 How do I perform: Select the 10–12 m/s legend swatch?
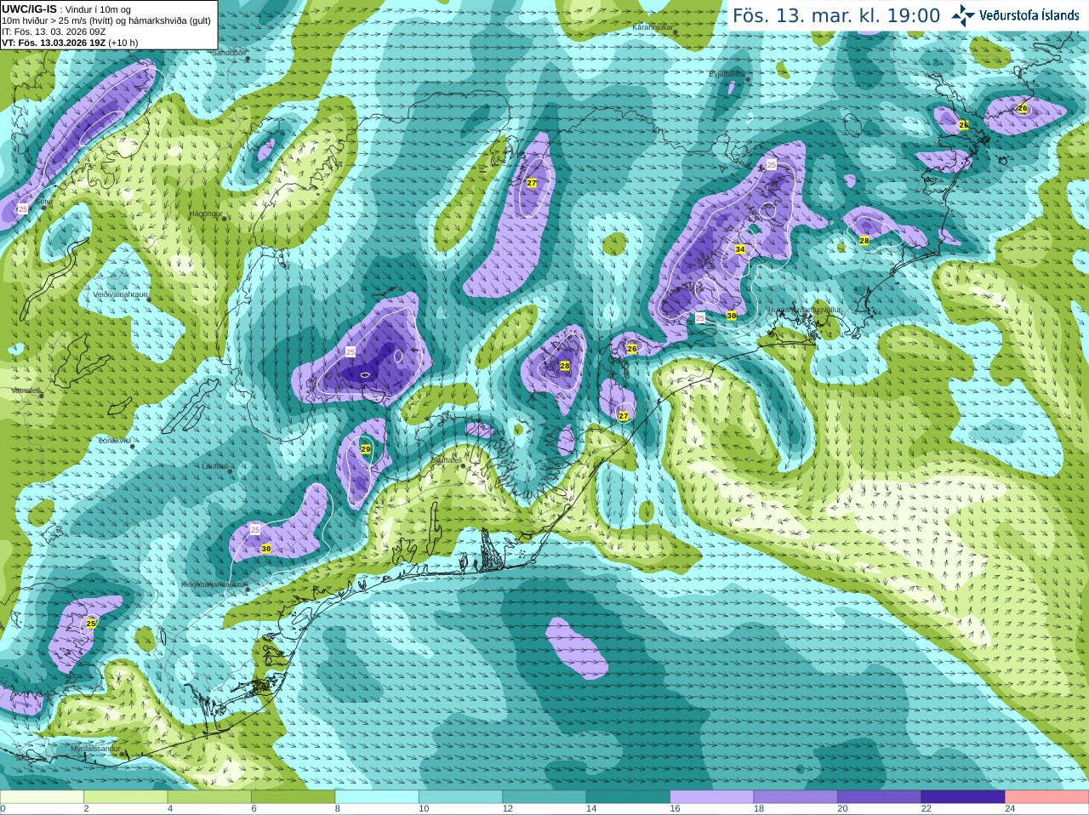(460, 797)
